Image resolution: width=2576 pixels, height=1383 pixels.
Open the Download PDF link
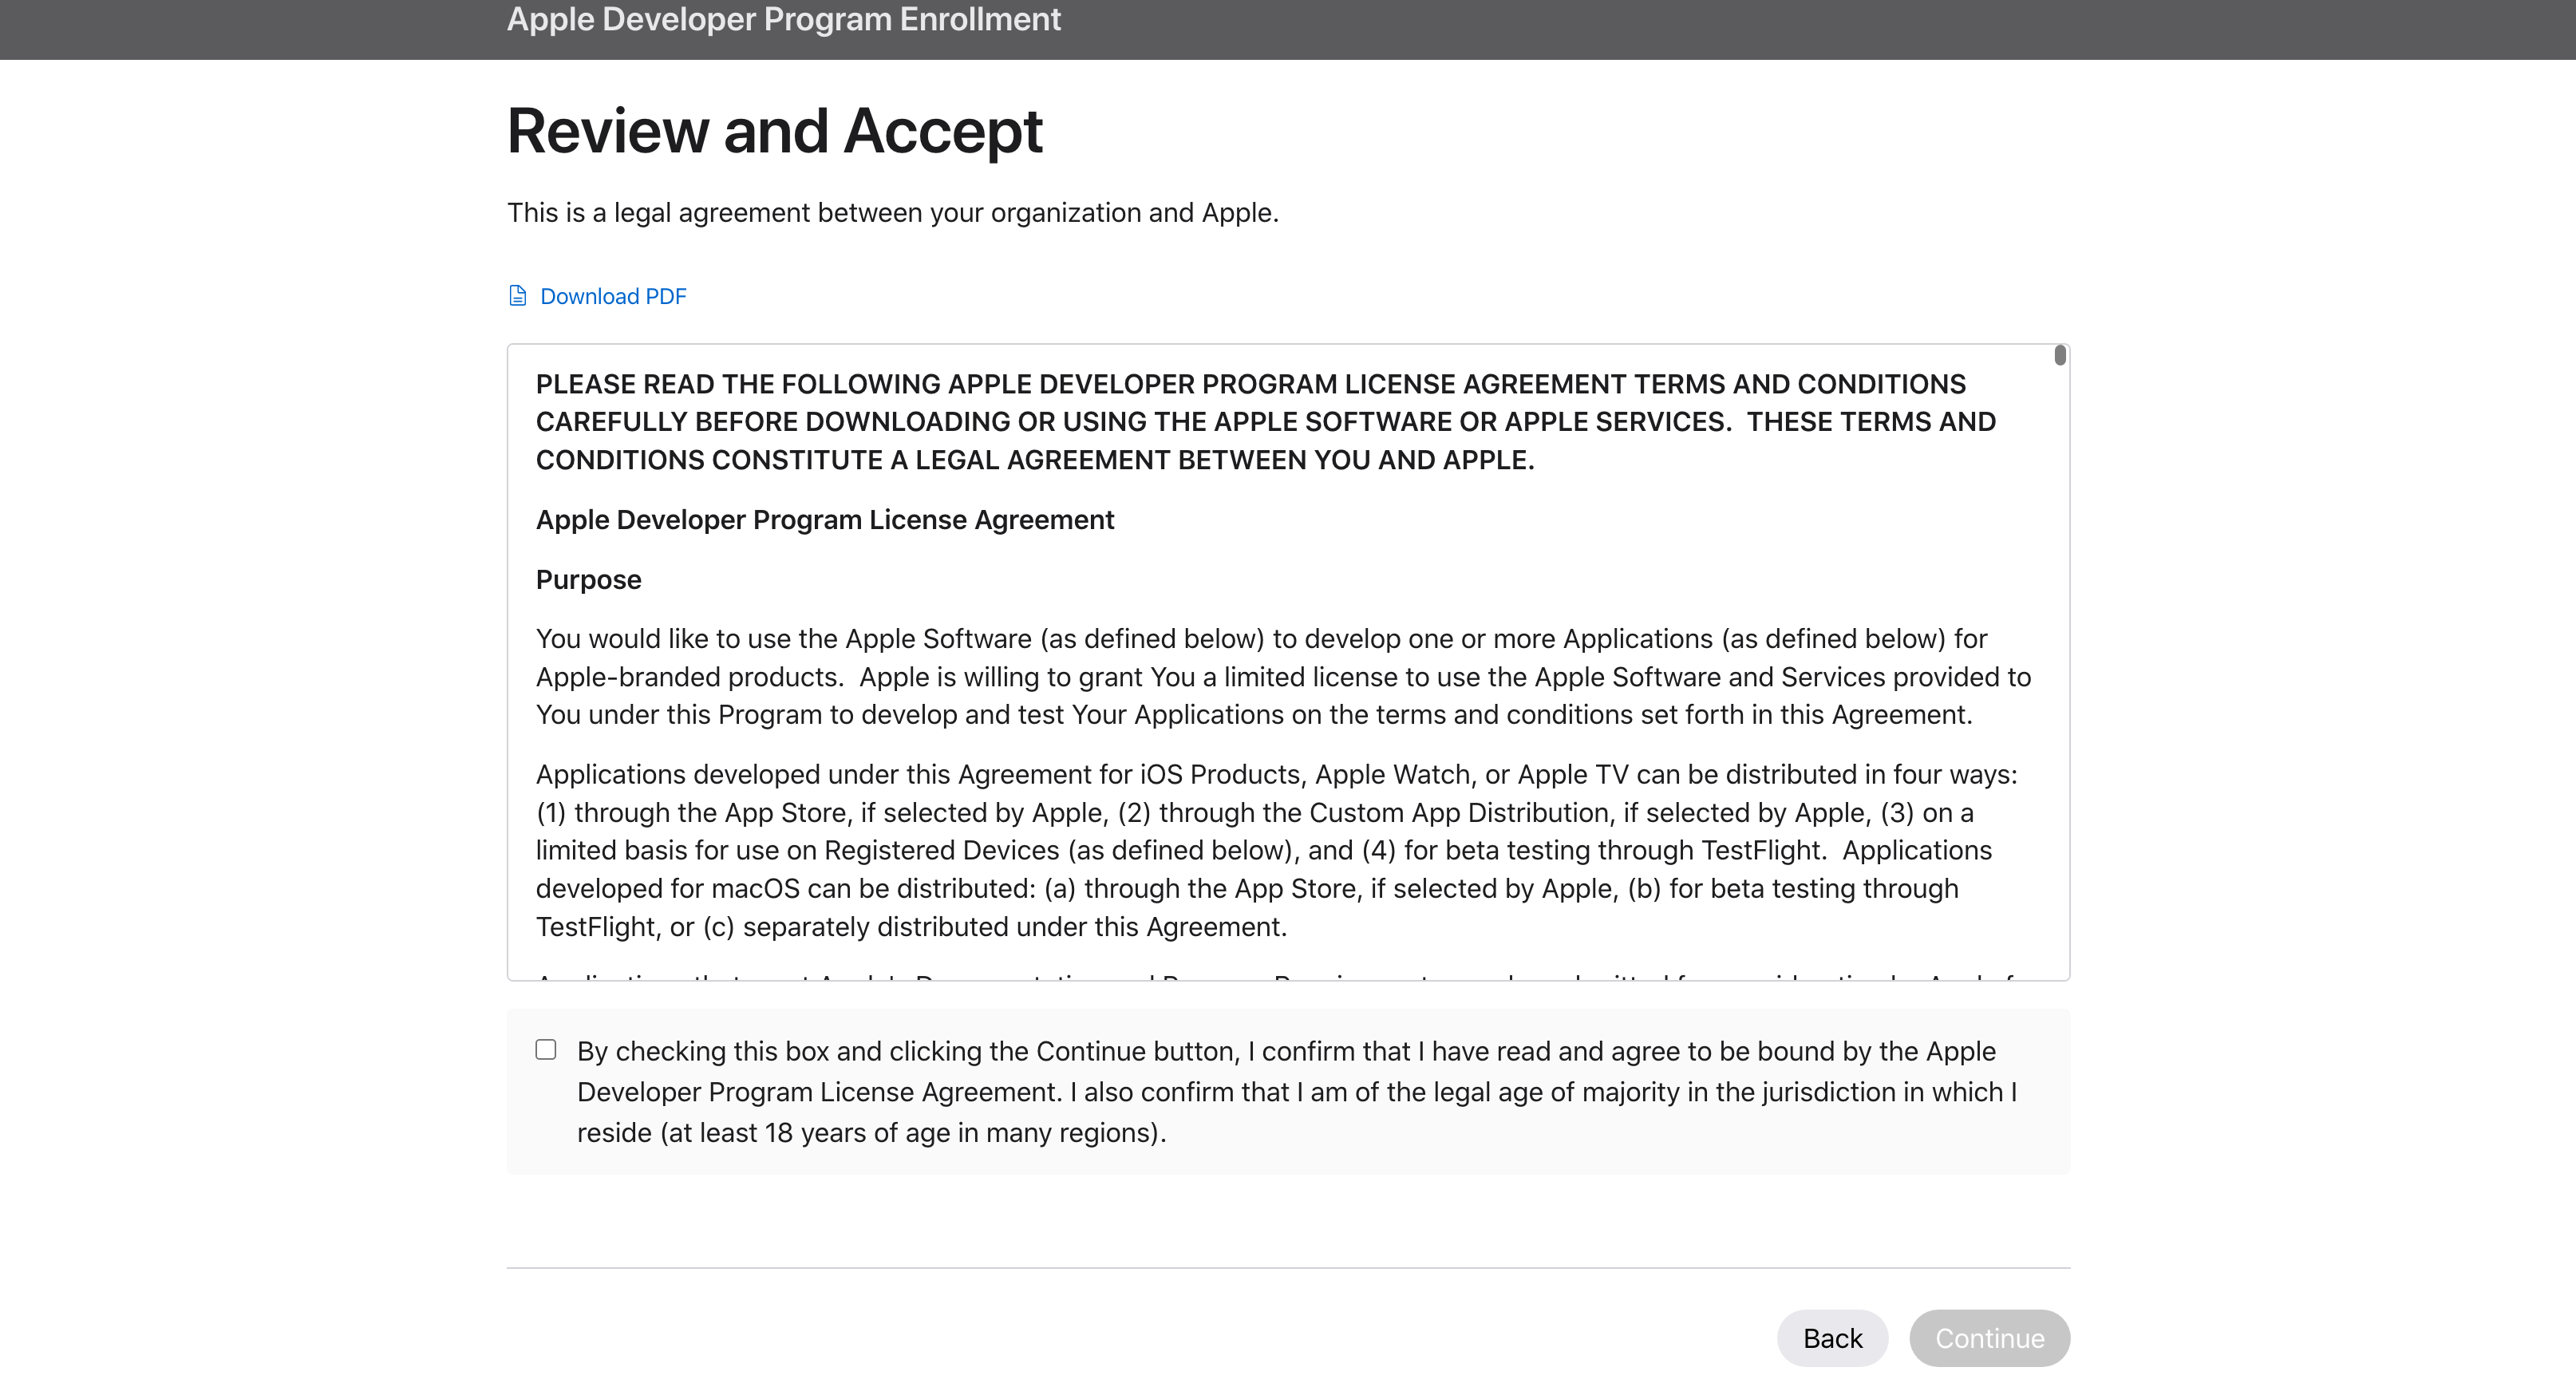pyautogui.click(x=613, y=297)
